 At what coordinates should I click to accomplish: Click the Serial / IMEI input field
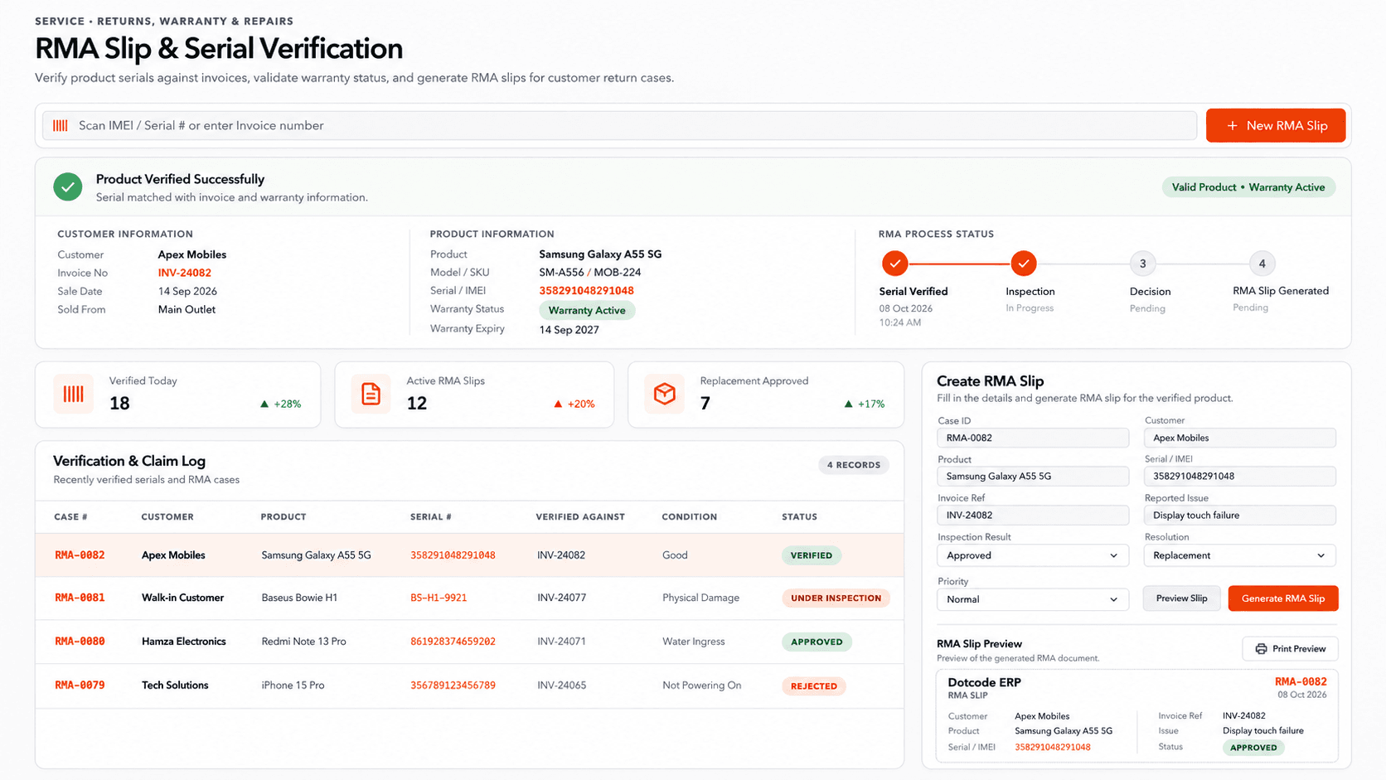coord(1240,477)
